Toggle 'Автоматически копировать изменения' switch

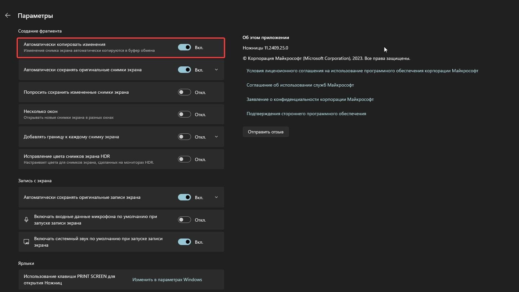184,47
